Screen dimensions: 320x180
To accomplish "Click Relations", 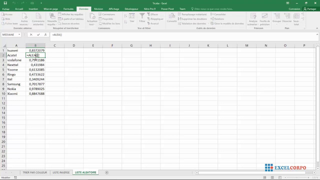I will click(x=217, y=19).
